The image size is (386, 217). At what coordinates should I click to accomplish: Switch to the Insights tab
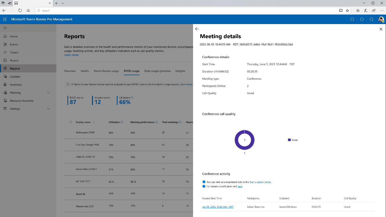click(180, 71)
